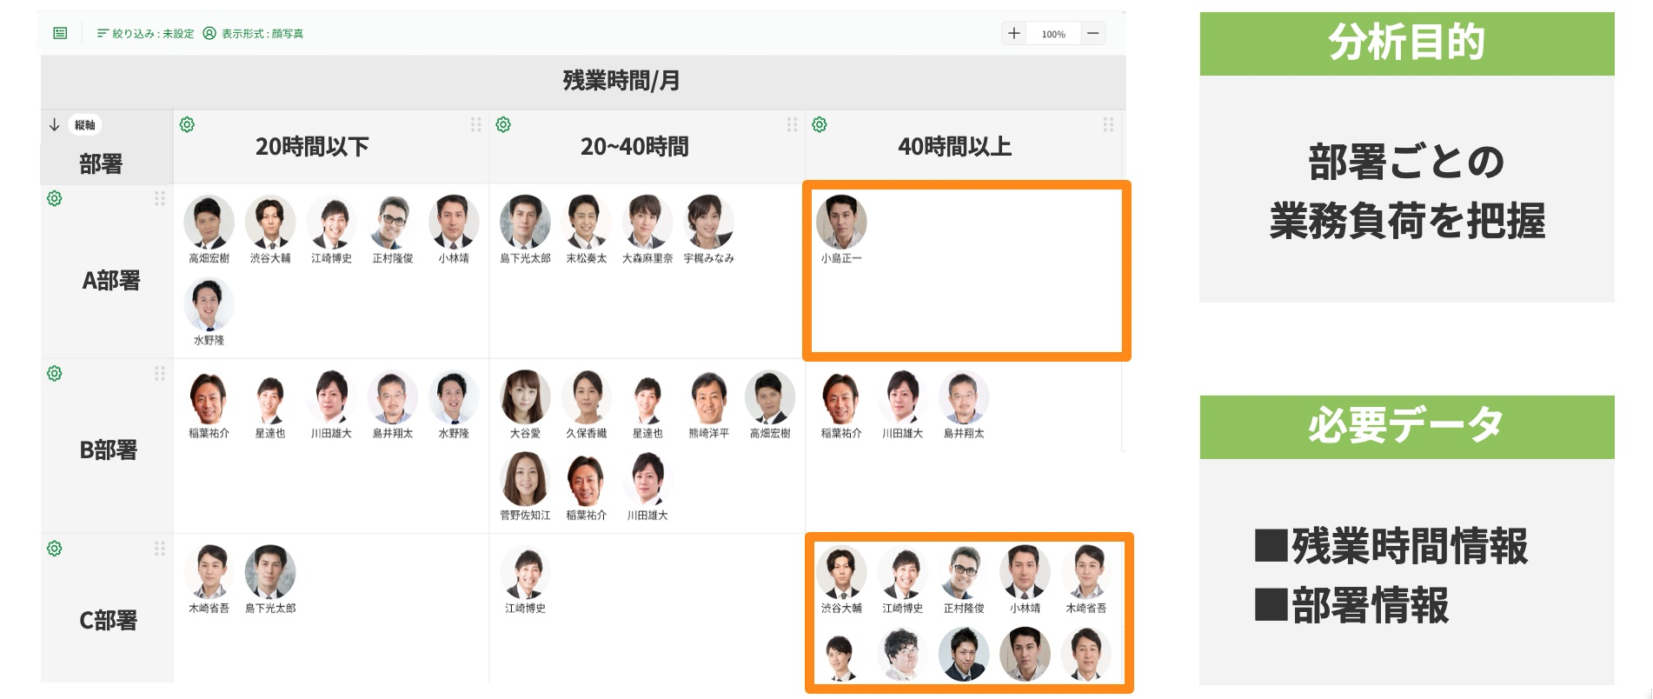Toggle the 縦軸 vertical axis sort arrow
Screen dimensions: 1653x699
tap(55, 125)
